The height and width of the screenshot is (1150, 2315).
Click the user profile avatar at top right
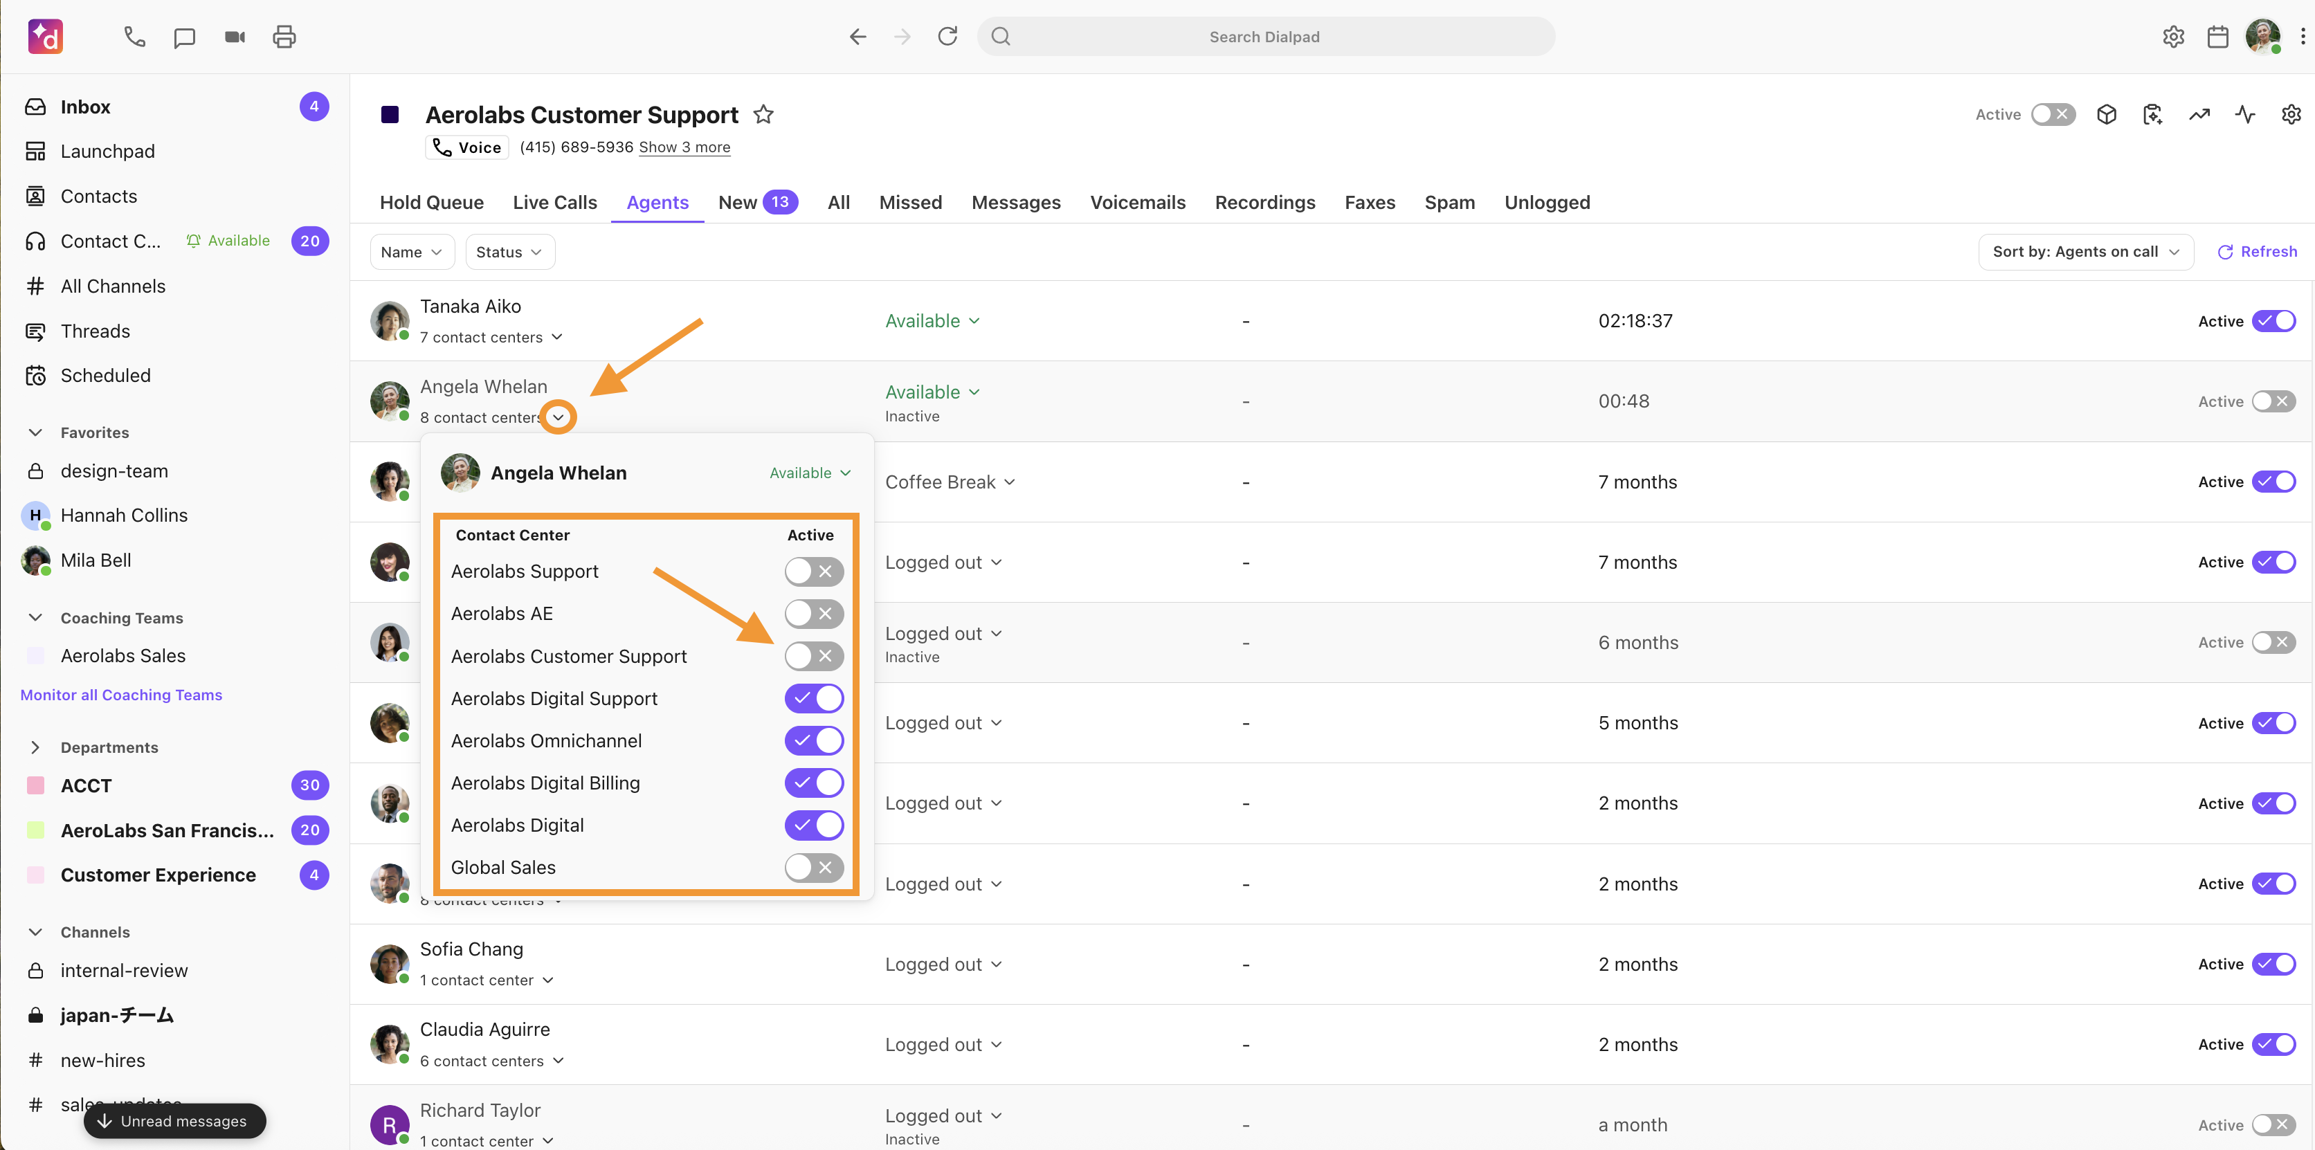2262,37
